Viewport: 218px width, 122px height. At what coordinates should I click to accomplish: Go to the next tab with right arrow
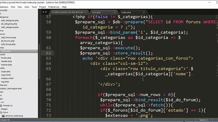[46, 12]
